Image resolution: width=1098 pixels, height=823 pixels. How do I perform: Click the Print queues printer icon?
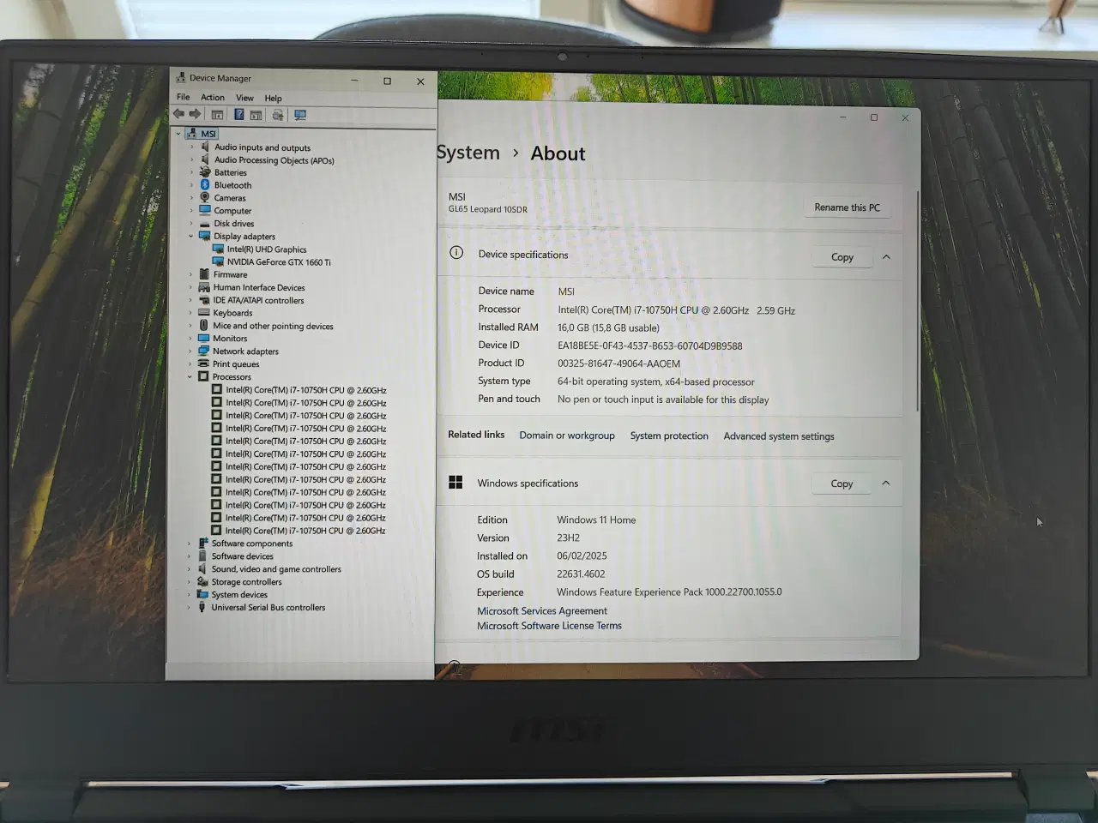point(203,363)
